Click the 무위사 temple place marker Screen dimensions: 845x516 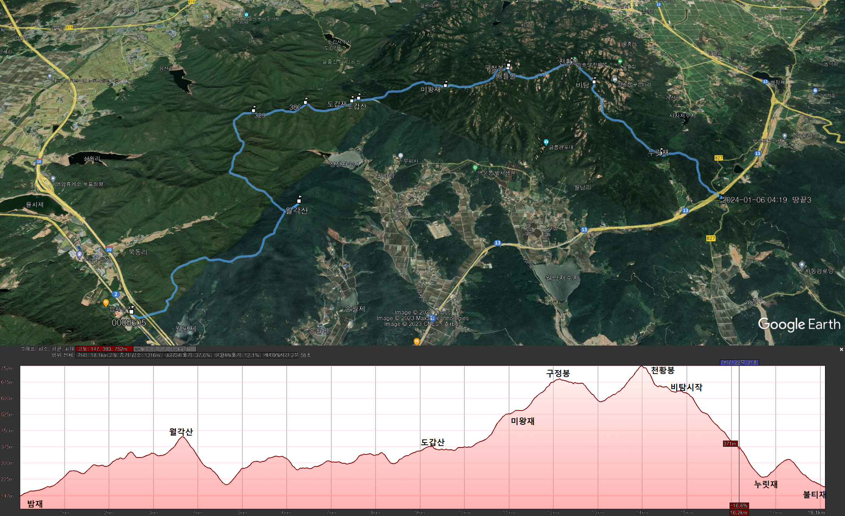point(401,156)
